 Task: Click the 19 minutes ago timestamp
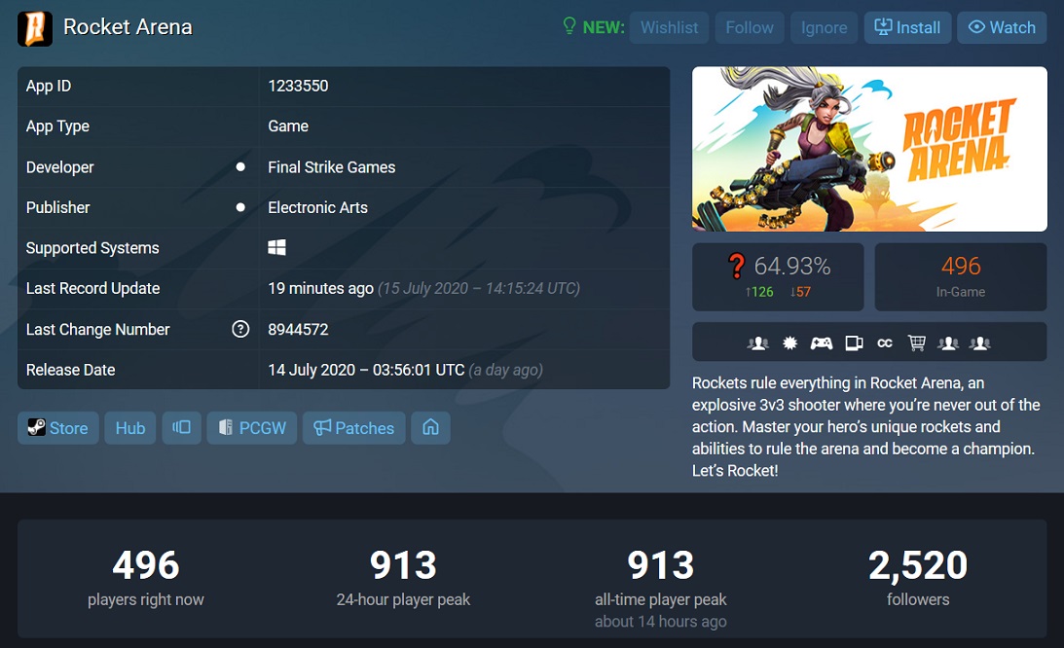point(320,288)
